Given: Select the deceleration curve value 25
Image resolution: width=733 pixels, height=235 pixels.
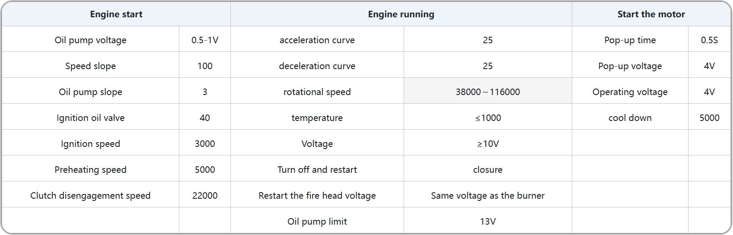Looking at the screenshot, I should click(x=488, y=66).
